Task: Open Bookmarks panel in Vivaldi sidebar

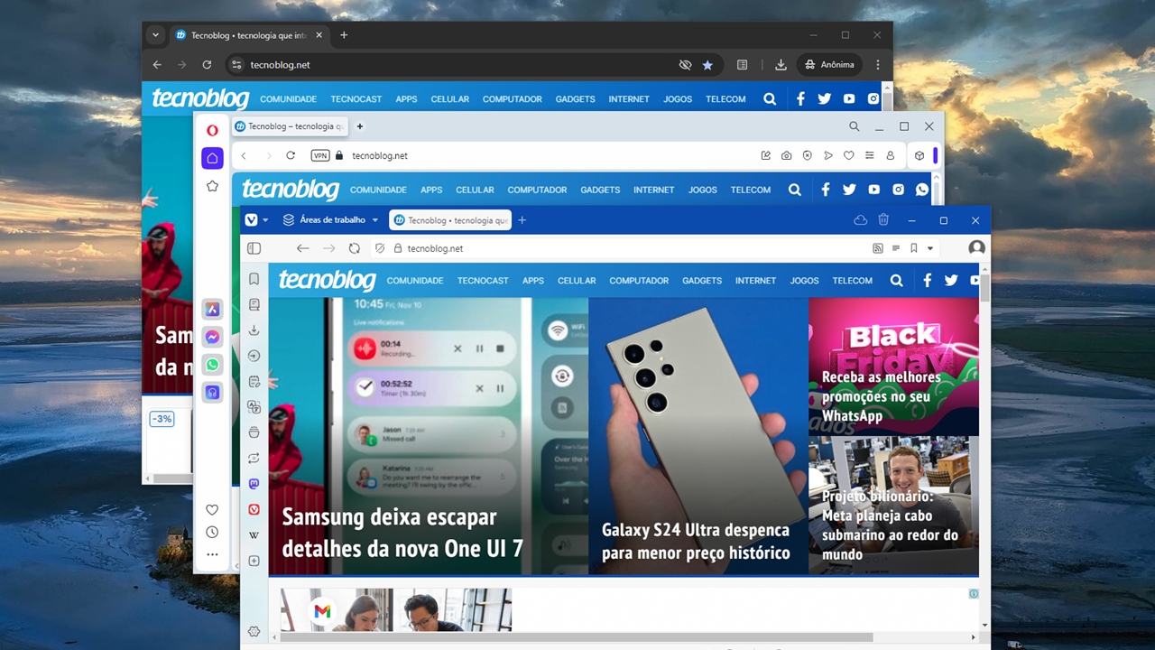Action: coord(254,279)
